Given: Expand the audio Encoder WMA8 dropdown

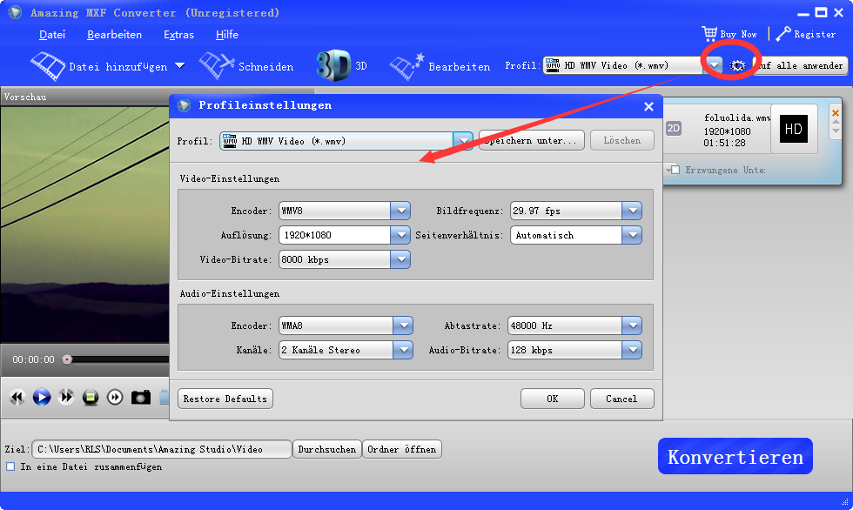Looking at the screenshot, I should pyautogui.click(x=403, y=325).
